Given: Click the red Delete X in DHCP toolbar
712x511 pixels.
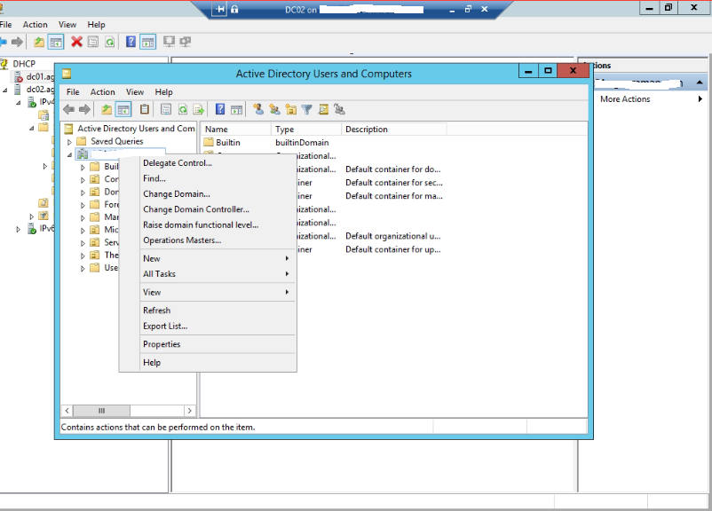Looking at the screenshot, I should (x=76, y=43).
